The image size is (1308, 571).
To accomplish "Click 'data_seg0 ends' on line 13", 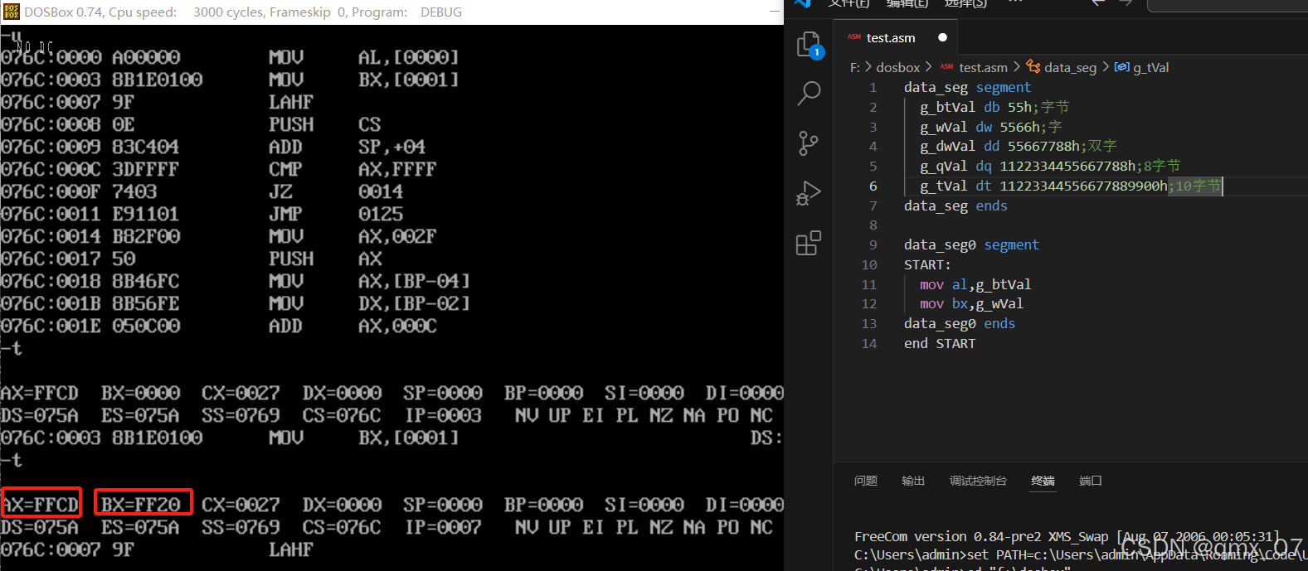I will (x=960, y=323).
